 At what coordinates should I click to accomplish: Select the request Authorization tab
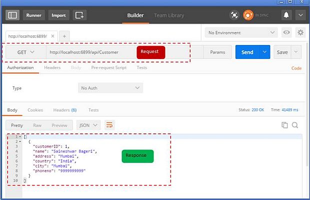[x=20, y=67]
